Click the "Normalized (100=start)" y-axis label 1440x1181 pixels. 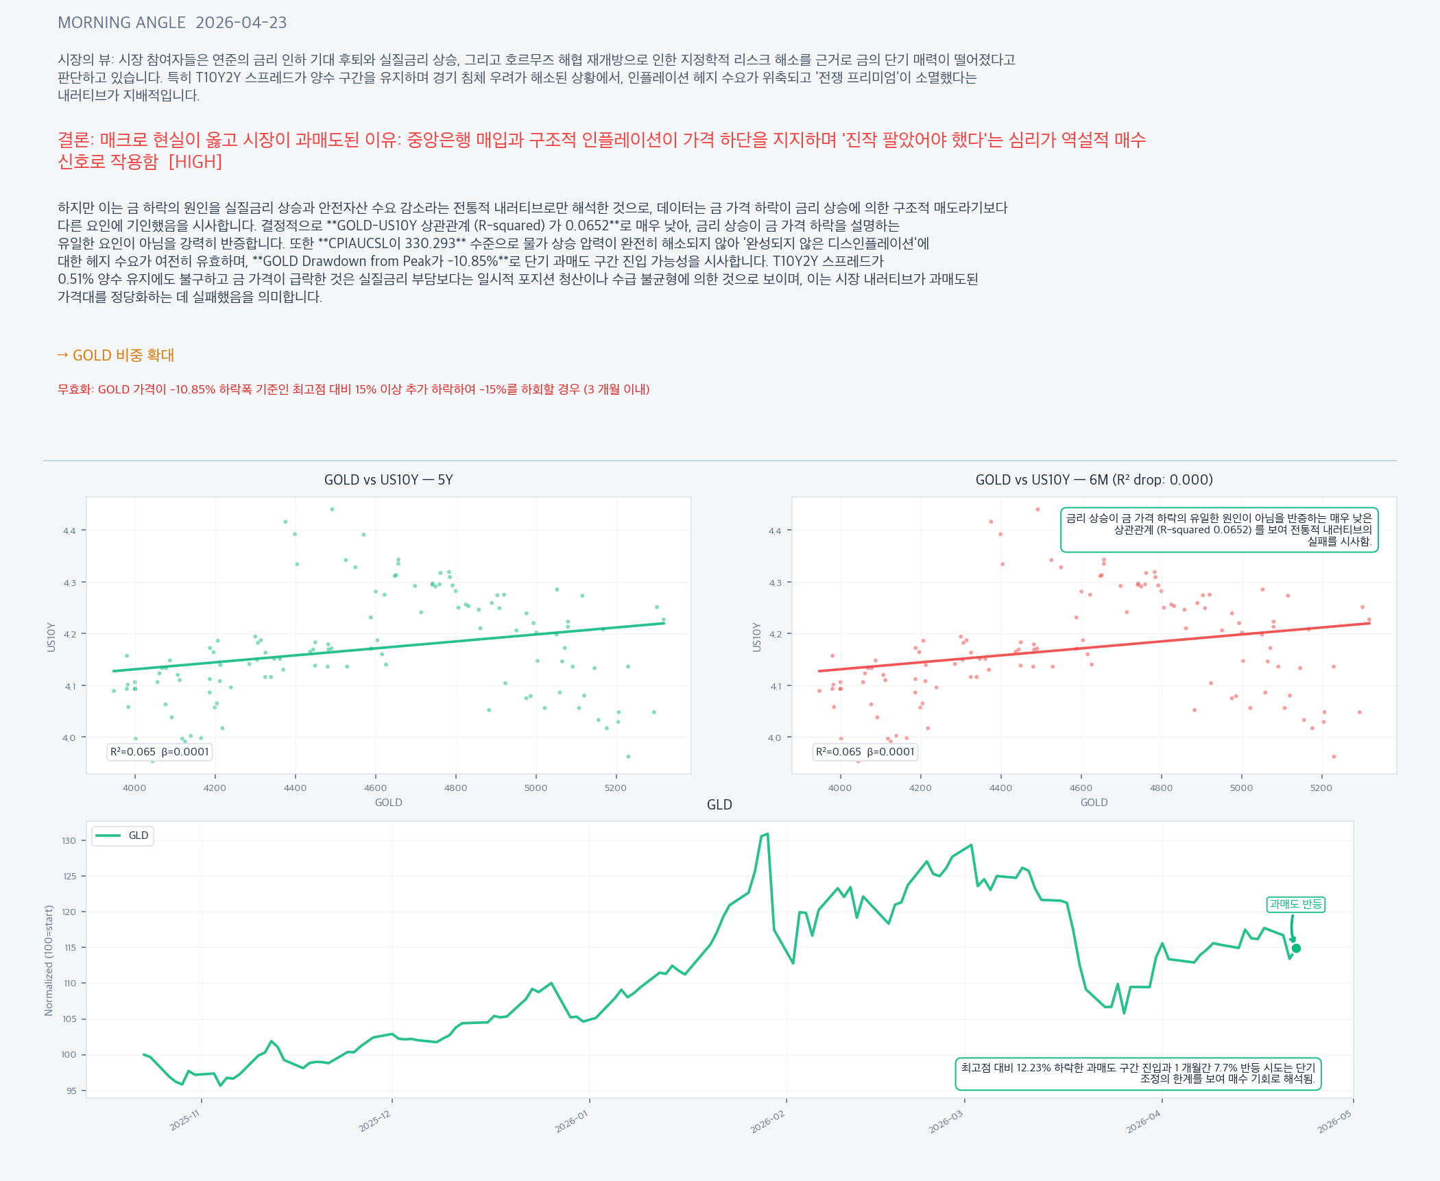click(49, 960)
